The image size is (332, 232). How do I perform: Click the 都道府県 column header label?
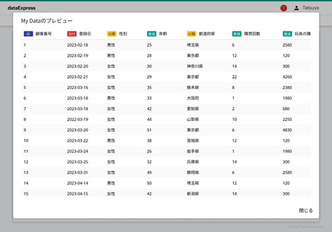click(x=207, y=34)
